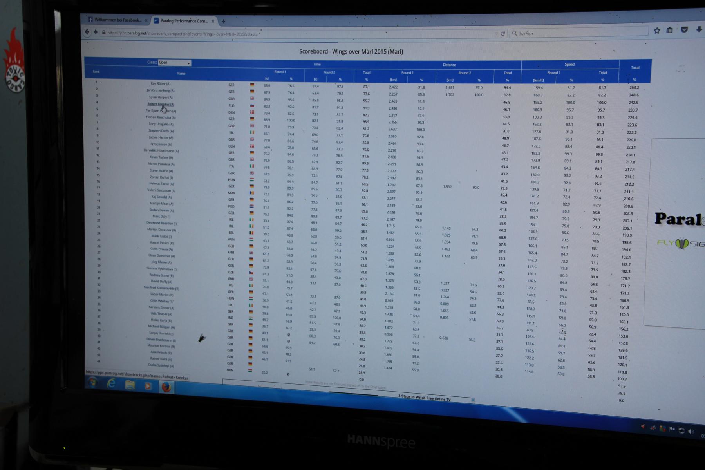705x470 pixels.
Task: Click the browser back arrow button
Action: (x=87, y=32)
